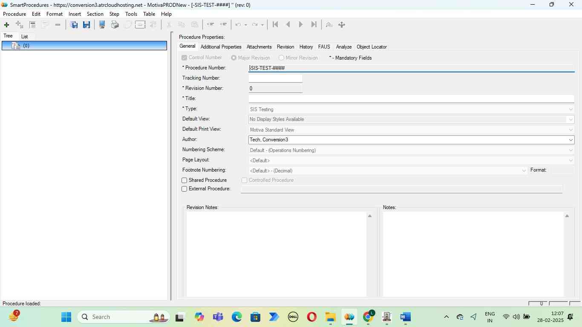Open Microsoft Word from the taskbar
582x327 pixels.
point(405,317)
